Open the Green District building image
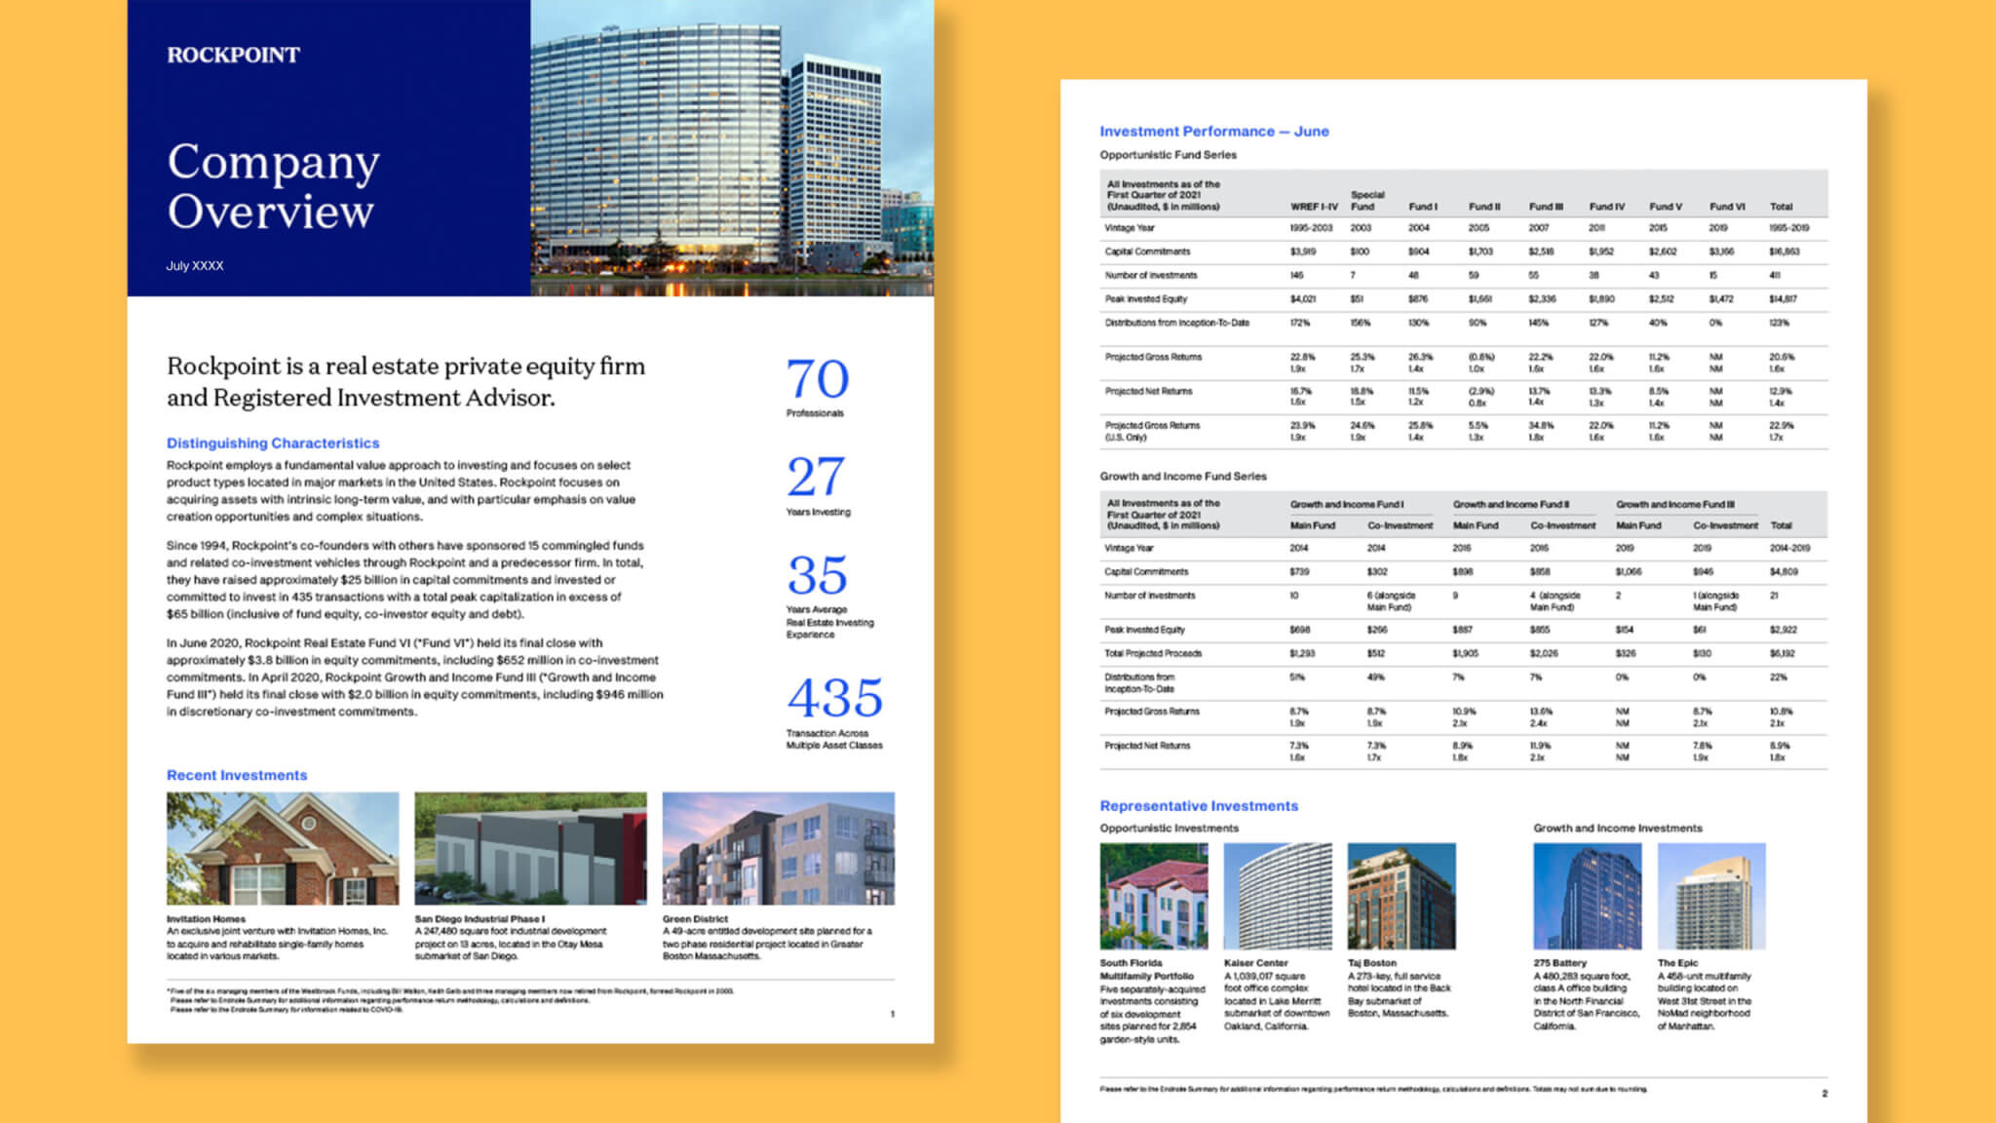This screenshot has height=1123, width=1996. click(779, 848)
